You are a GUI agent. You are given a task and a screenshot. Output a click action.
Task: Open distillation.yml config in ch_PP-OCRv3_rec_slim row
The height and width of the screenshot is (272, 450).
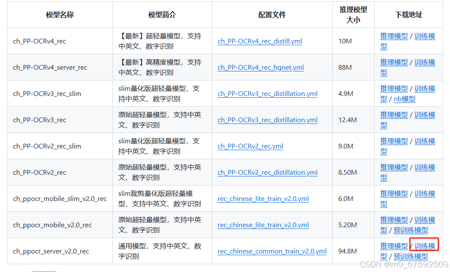pos(268,94)
